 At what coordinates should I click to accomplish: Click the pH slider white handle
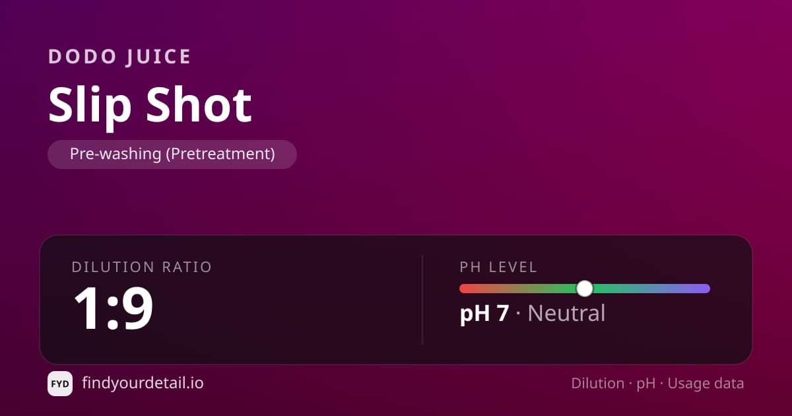point(585,289)
